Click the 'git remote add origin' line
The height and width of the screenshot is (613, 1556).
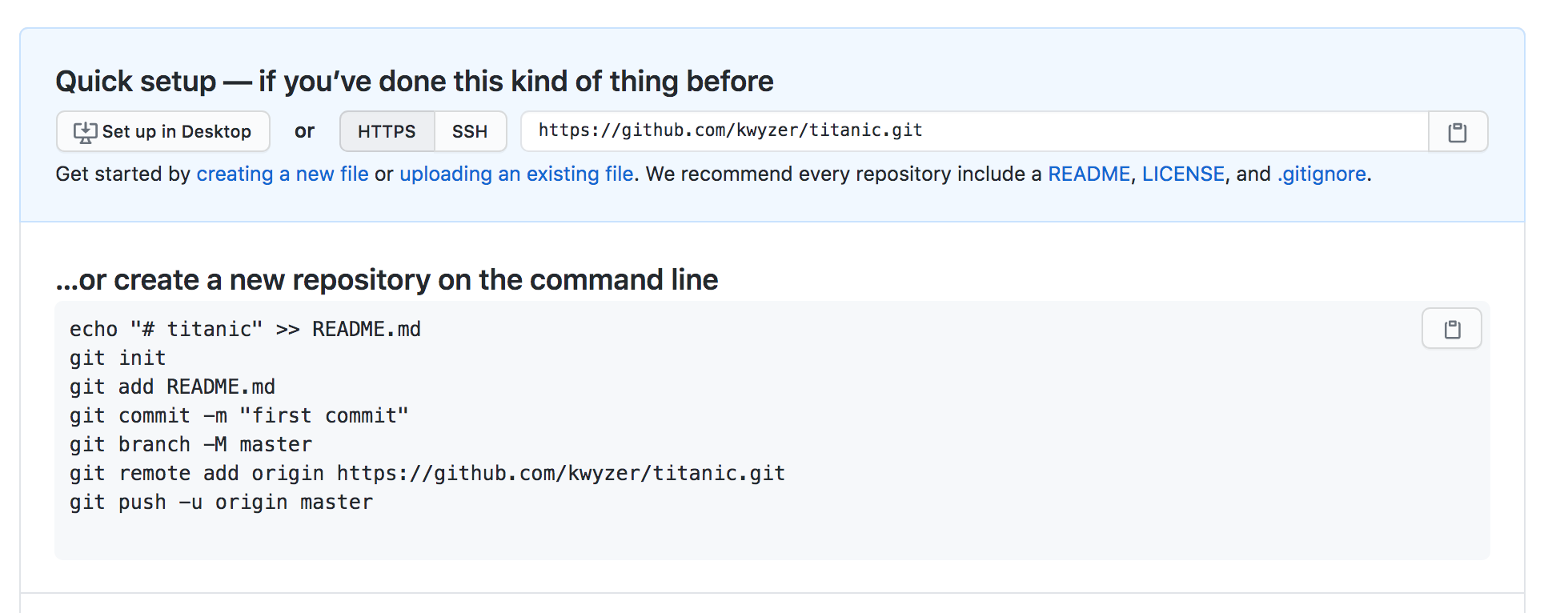[x=427, y=474]
